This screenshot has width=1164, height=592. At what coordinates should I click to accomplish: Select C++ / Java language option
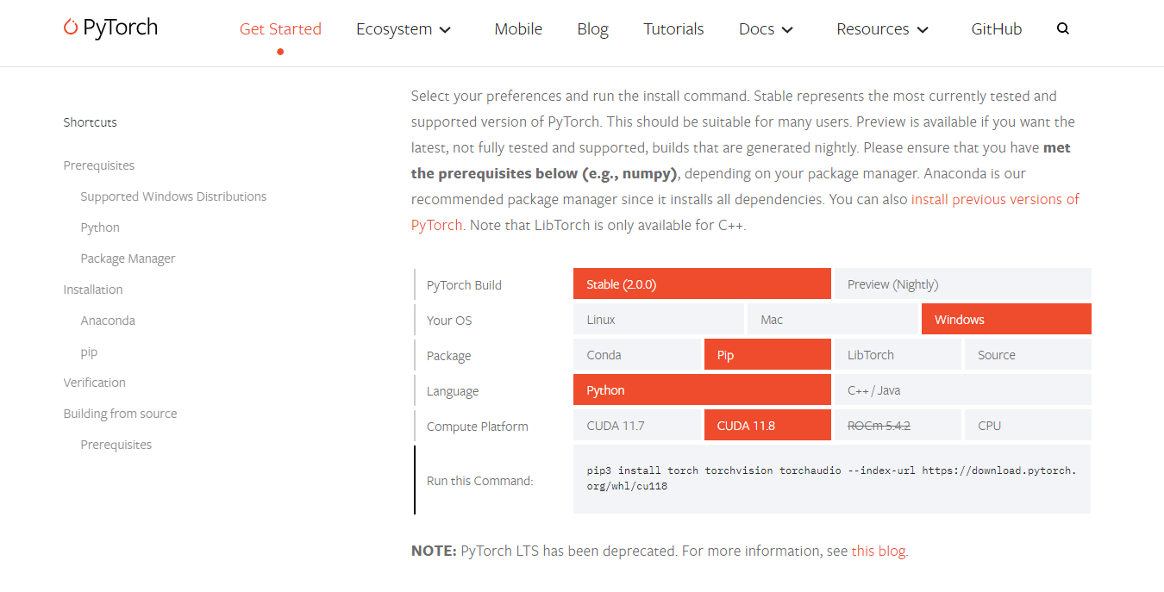[962, 389]
